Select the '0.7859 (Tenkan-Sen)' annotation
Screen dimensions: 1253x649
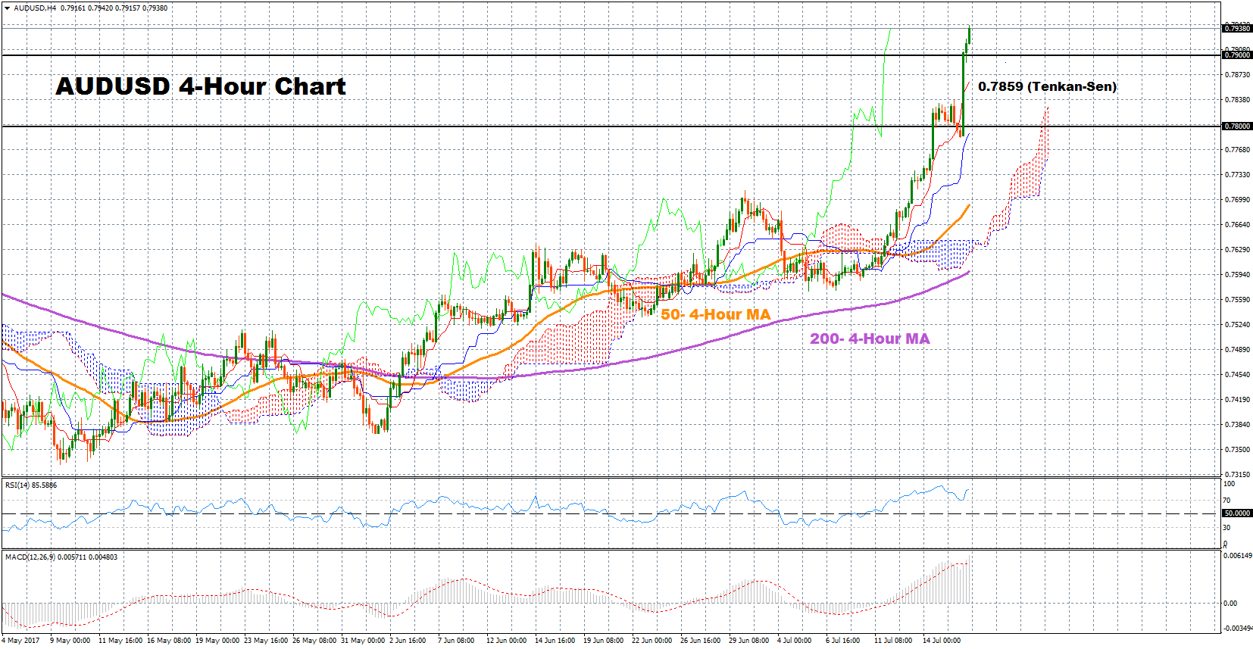[1047, 86]
